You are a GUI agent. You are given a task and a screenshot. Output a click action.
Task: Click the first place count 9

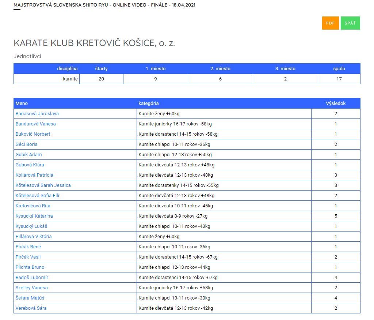tap(156, 79)
